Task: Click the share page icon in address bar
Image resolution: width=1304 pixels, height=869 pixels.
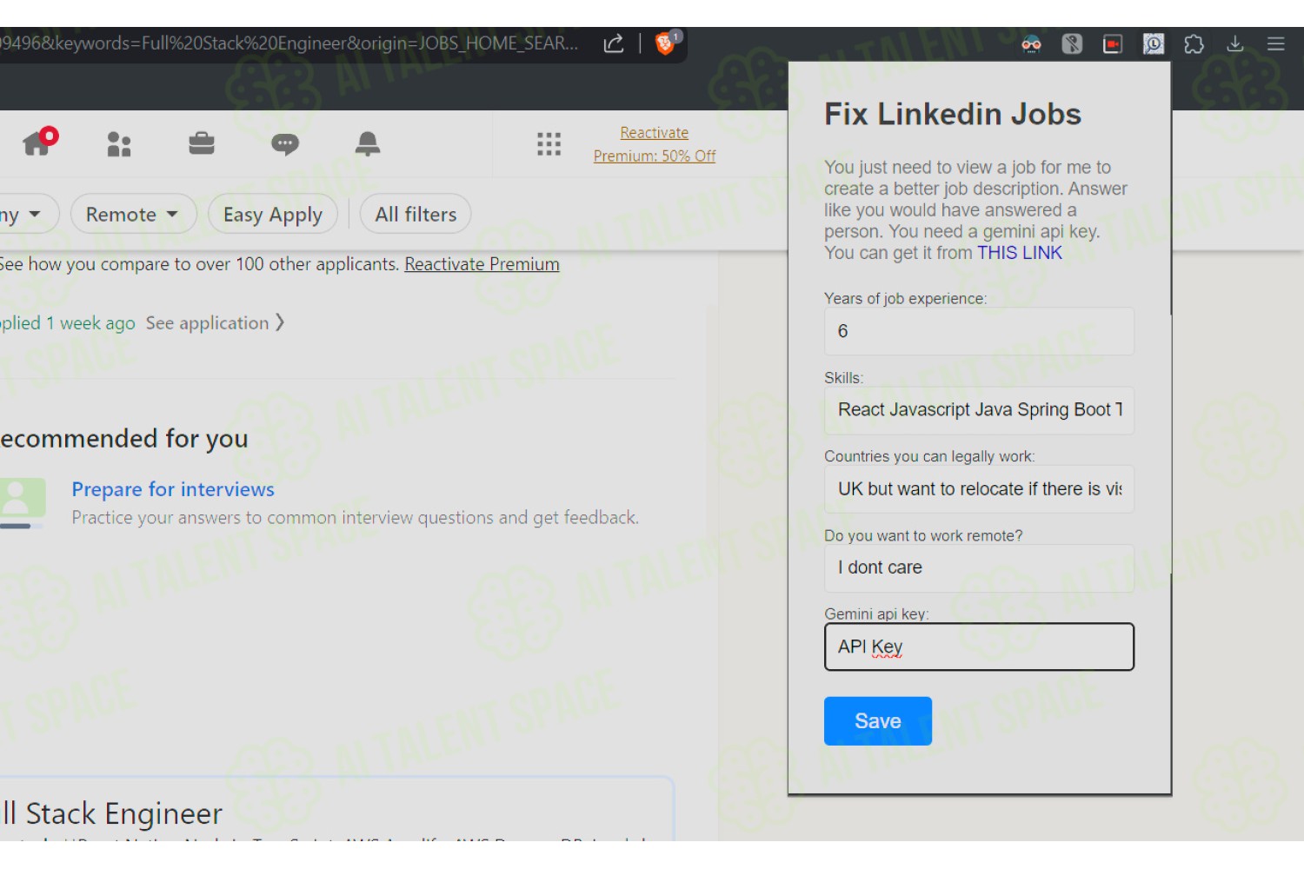Action: tap(614, 43)
